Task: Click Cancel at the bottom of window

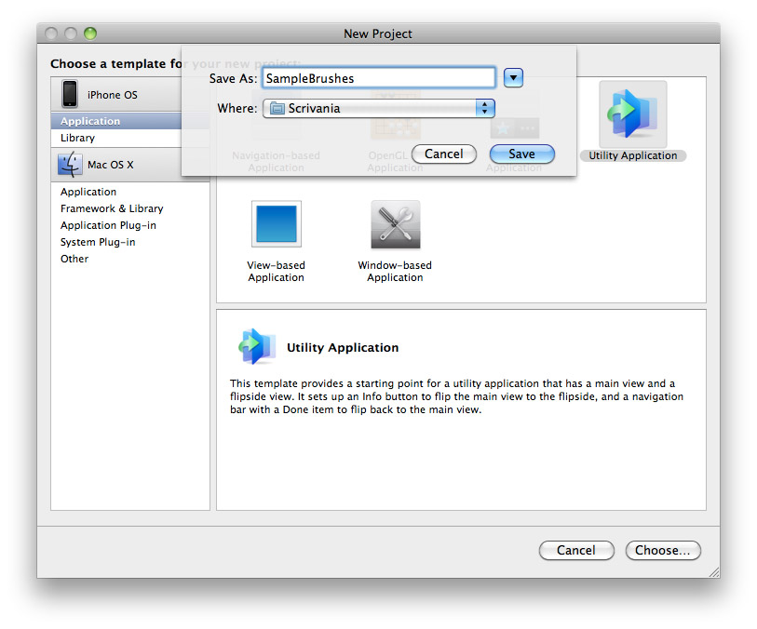Action: [575, 550]
